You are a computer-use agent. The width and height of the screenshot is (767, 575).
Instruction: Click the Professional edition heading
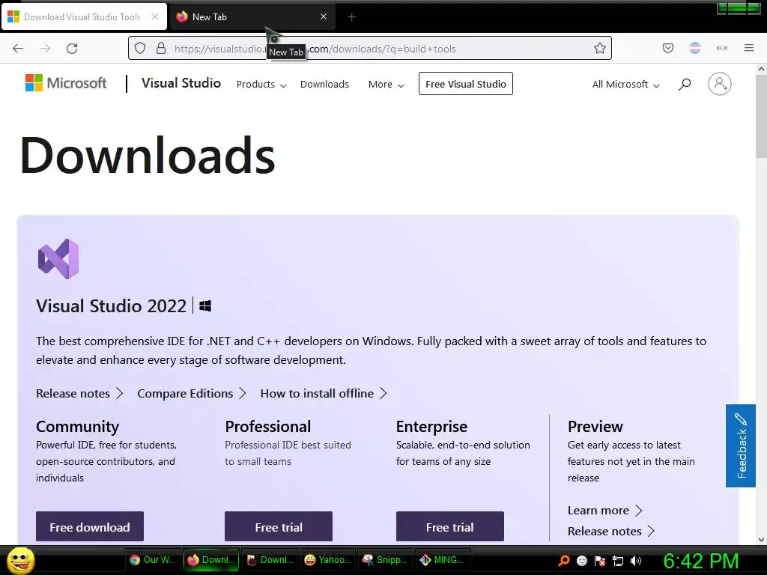coord(267,426)
